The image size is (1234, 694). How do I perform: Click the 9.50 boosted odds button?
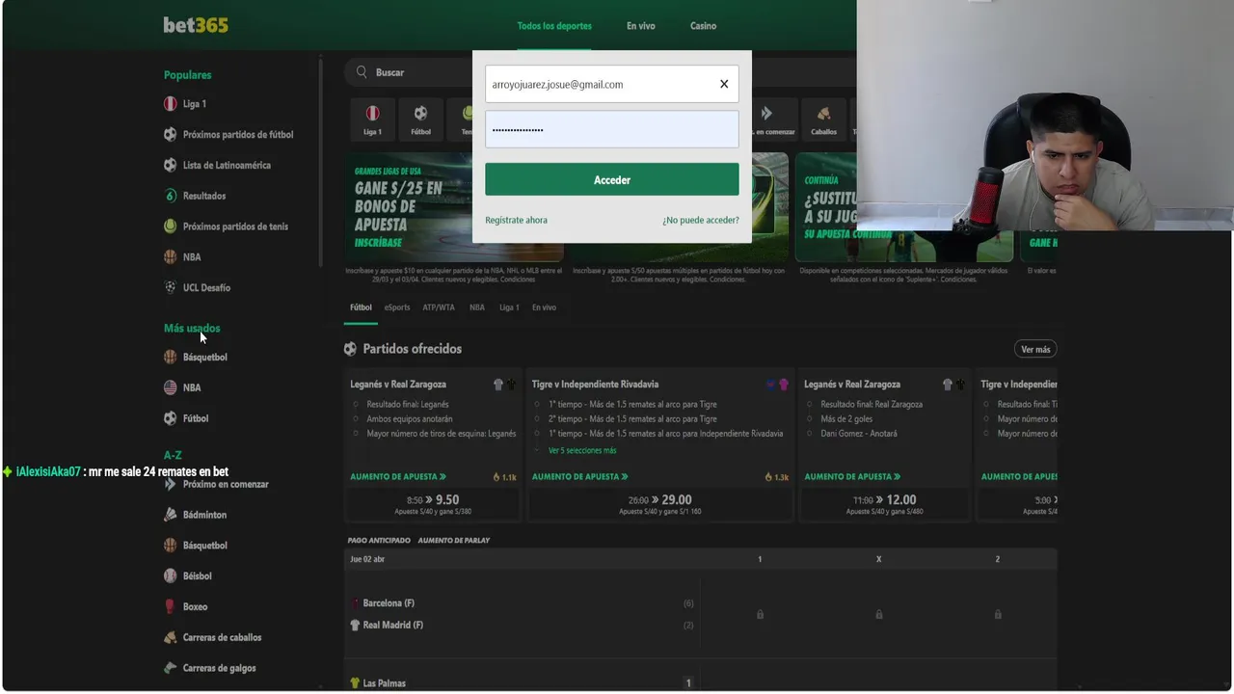coord(433,504)
